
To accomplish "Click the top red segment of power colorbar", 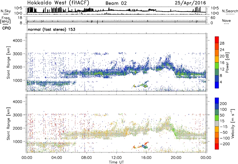I will point(217,40).
